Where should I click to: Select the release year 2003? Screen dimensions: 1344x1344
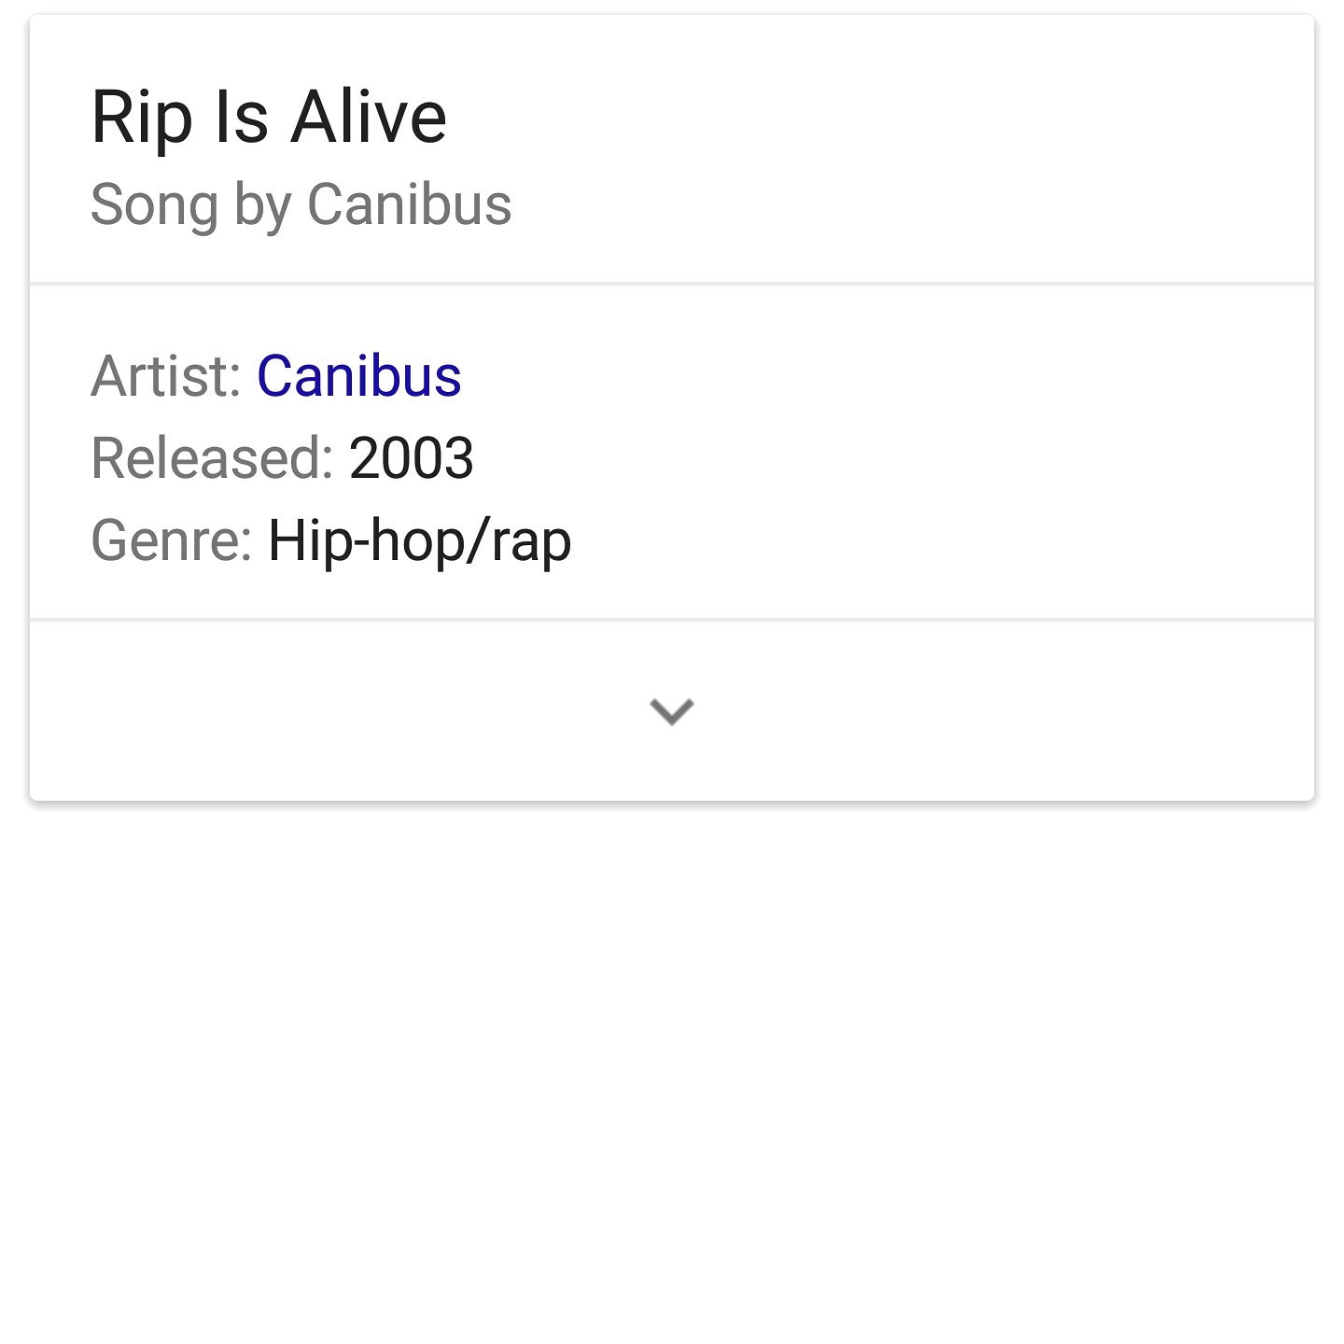(412, 458)
